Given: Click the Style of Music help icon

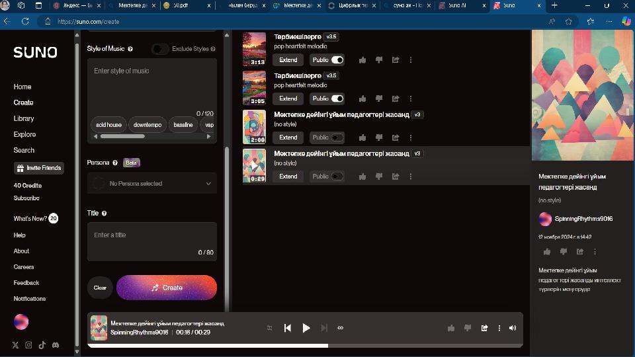Looking at the screenshot, I should pyautogui.click(x=130, y=49).
